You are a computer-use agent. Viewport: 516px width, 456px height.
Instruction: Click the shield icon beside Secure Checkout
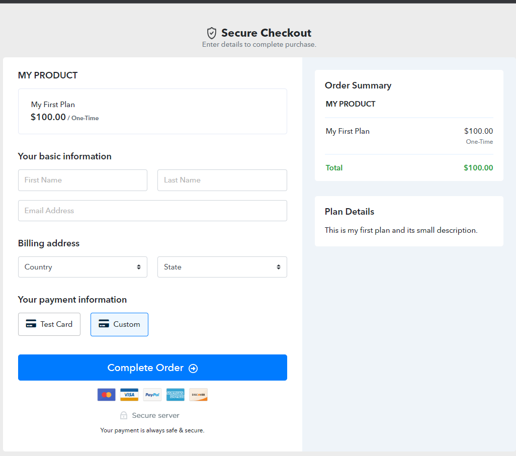[x=212, y=33]
